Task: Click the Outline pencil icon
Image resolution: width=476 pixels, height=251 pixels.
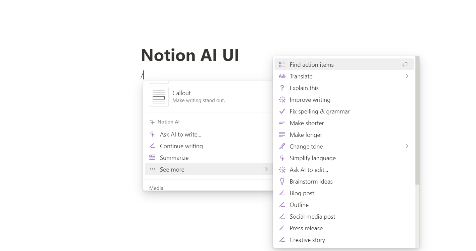Action: click(x=282, y=205)
